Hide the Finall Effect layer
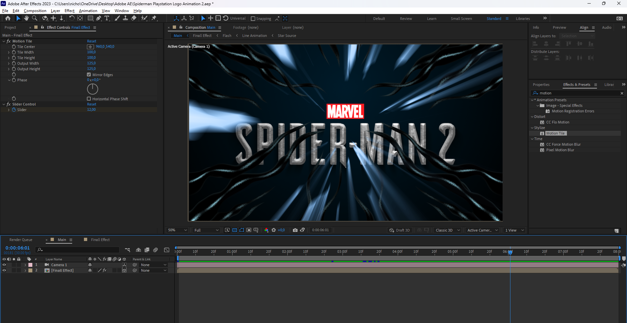This screenshot has height=323, width=627. tap(4, 270)
